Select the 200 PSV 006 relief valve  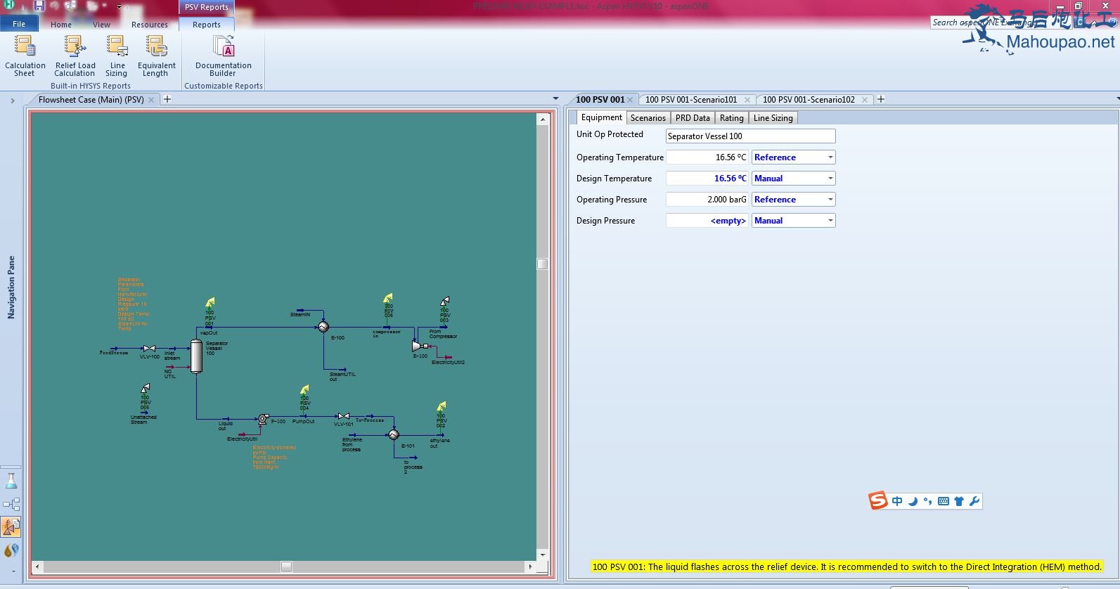click(x=388, y=299)
